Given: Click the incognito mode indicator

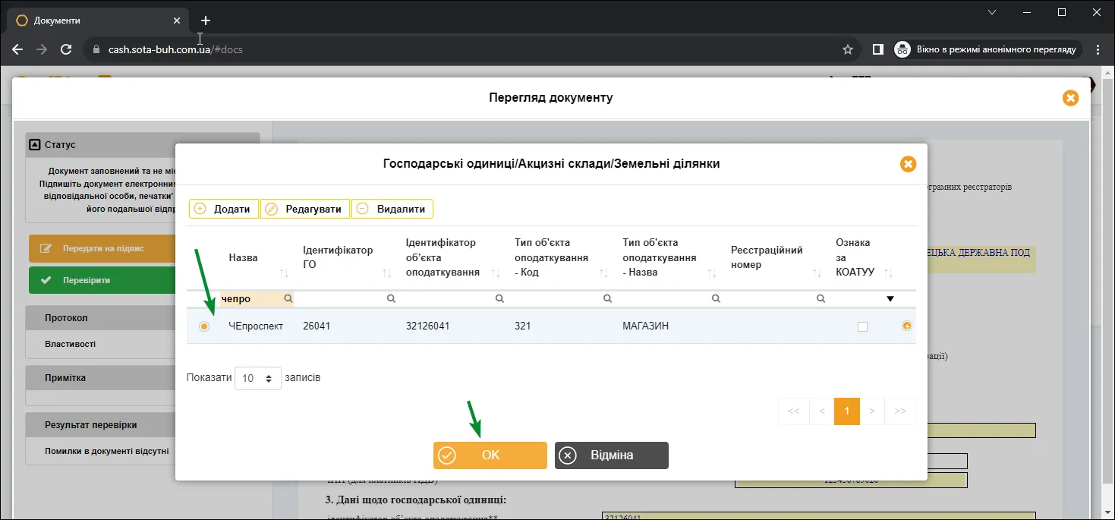Looking at the screenshot, I should coord(987,49).
